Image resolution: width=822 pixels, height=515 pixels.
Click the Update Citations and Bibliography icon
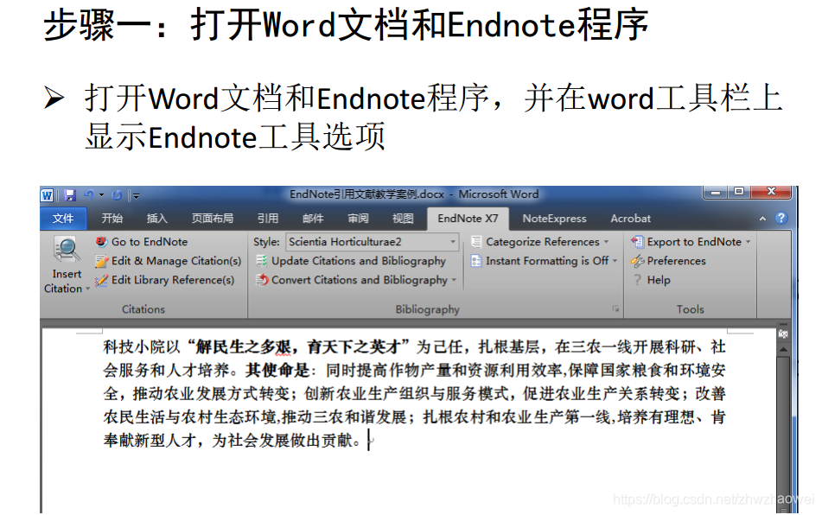point(261,261)
